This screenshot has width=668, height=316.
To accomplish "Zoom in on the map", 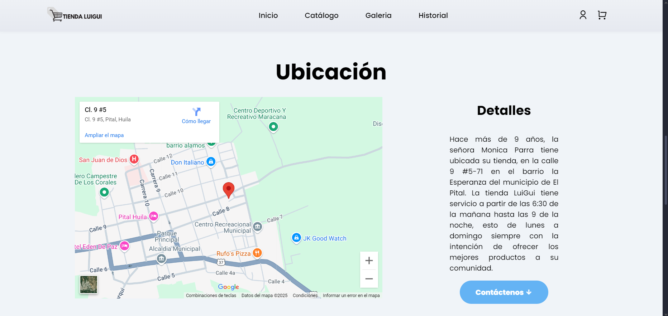I will (369, 261).
